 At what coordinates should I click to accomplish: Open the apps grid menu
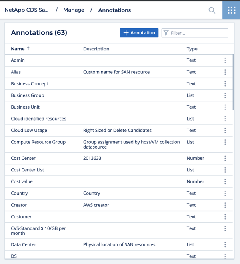(x=231, y=10)
